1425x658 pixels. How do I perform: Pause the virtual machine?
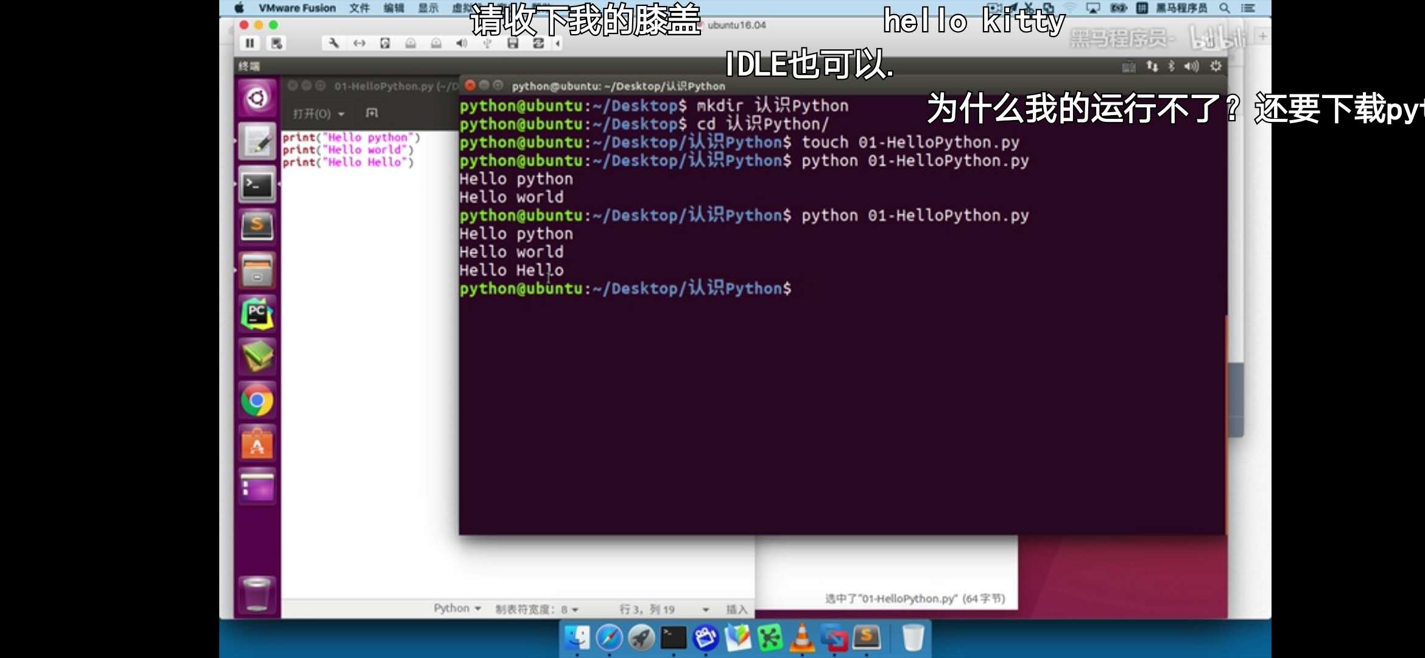click(250, 43)
